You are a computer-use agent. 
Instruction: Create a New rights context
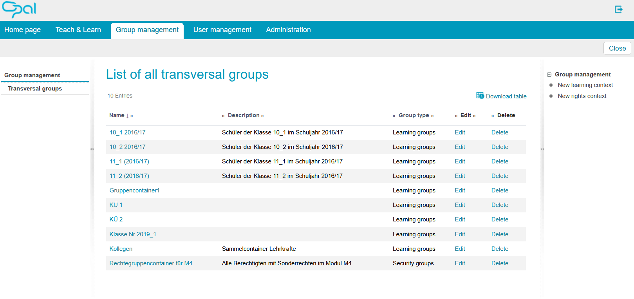pos(582,96)
